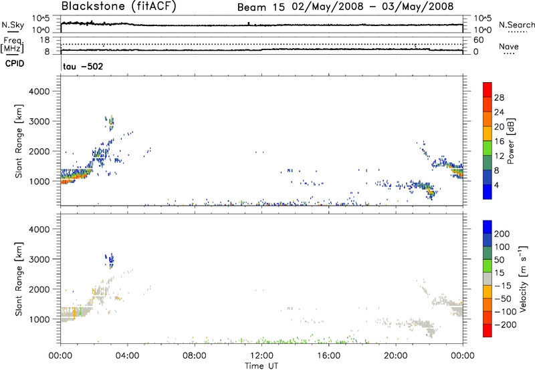This screenshot has height=370, width=535.
Task: Click the gray segment of the Velocity colorbar
Action: tap(488, 279)
